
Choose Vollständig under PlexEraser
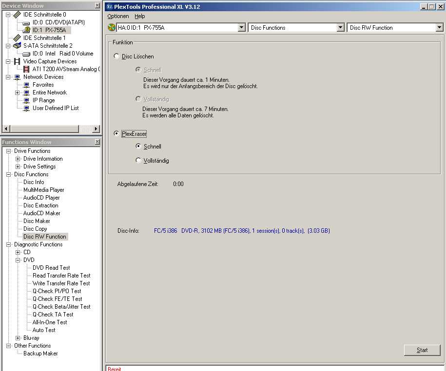[138, 160]
